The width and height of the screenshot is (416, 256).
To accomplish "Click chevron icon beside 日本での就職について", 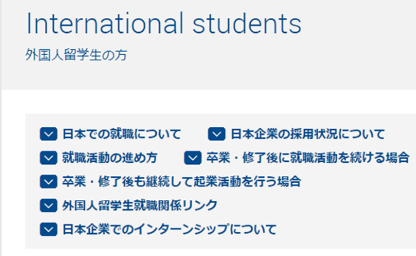I will 48,134.
